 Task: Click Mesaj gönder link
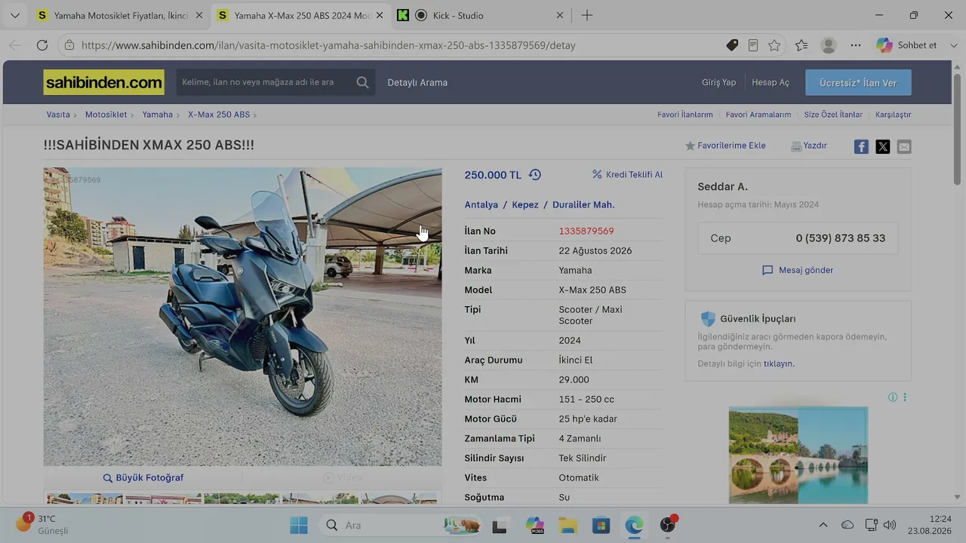click(x=798, y=270)
